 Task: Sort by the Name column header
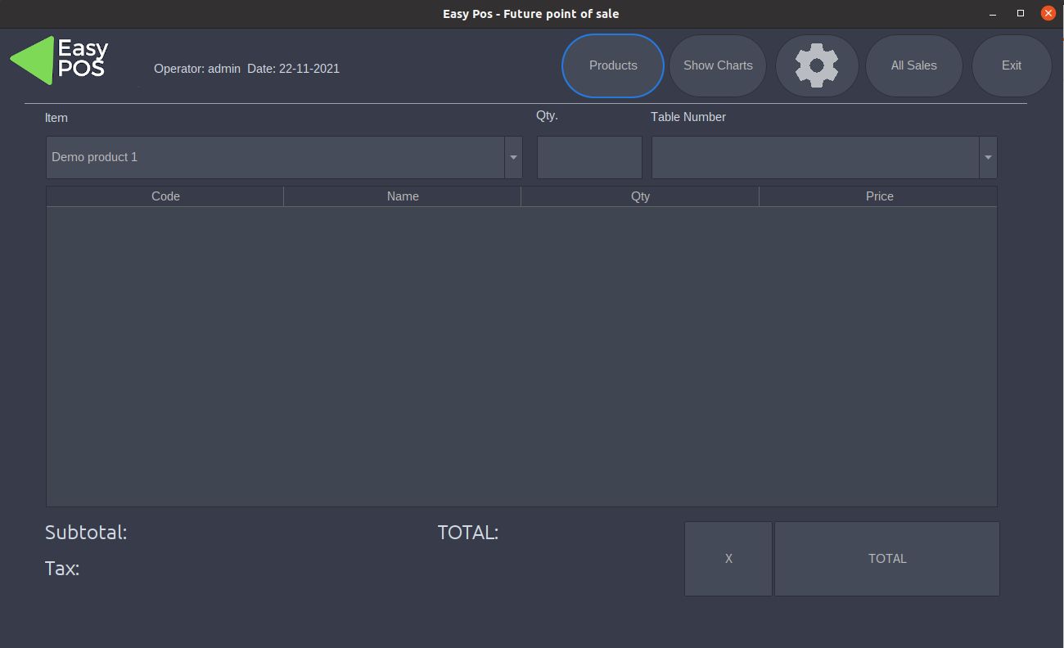point(403,196)
